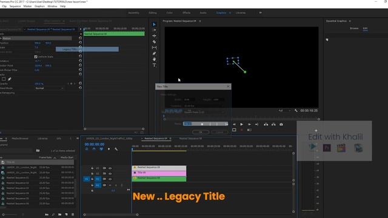This screenshot has height=218, width=388.
Task: Open Program monitor settings wrench
Action: (296, 110)
